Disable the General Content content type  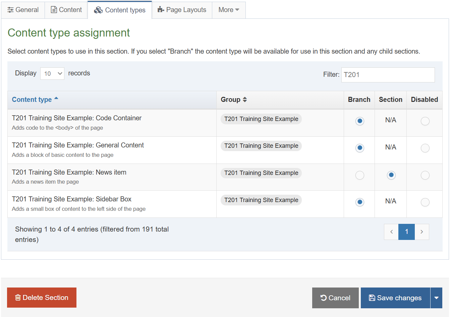[425, 148]
